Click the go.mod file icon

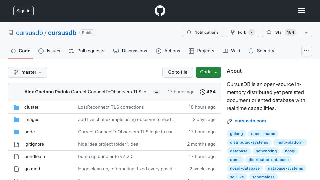(16, 169)
